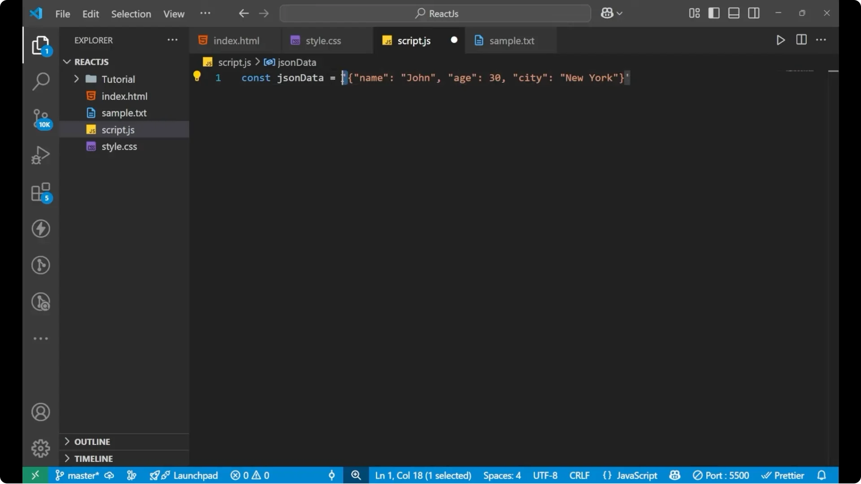This screenshot has width=861, height=484.
Task: Expand the Tutorial folder
Action: pyautogui.click(x=77, y=79)
